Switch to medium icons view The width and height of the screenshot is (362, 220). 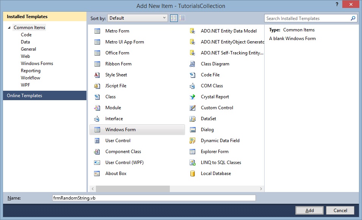pyautogui.click(x=174, y=18)
